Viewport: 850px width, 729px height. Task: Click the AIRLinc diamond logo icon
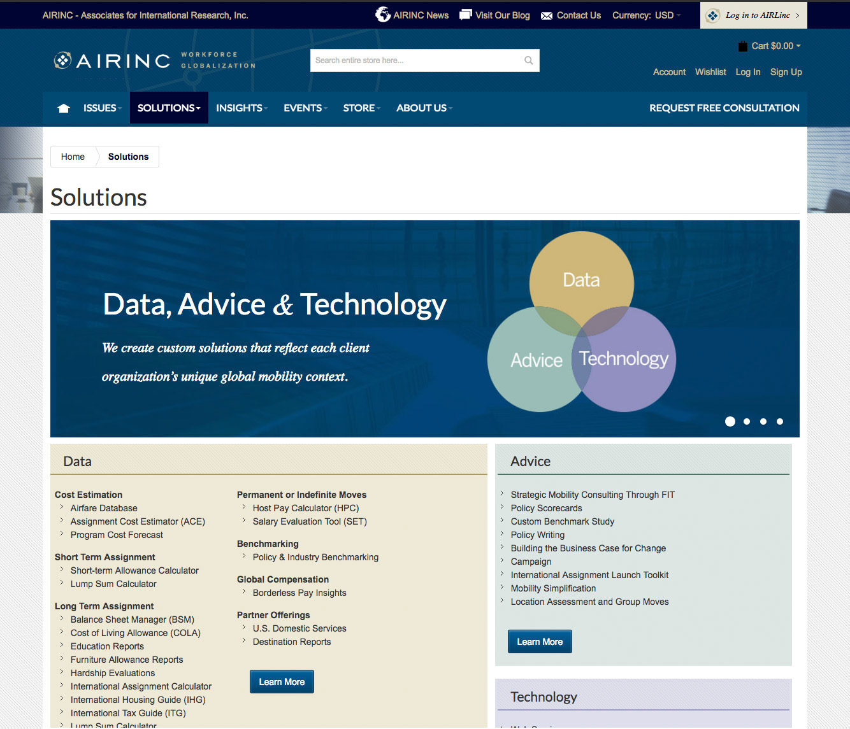point(713,15)
